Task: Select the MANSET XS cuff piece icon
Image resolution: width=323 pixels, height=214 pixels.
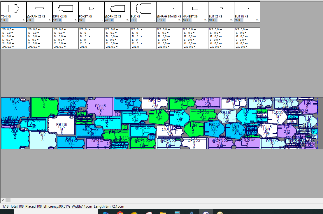Action: tap(195, 8)
